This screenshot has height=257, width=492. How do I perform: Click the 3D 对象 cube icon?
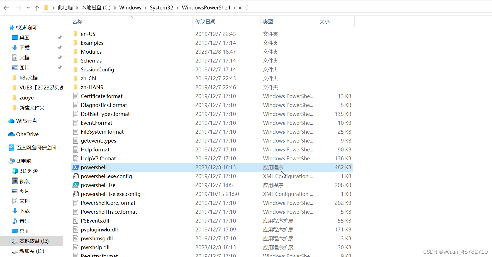(x=15, y=171)
